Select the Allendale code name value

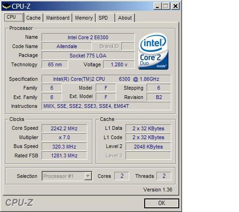pos(67,46)
